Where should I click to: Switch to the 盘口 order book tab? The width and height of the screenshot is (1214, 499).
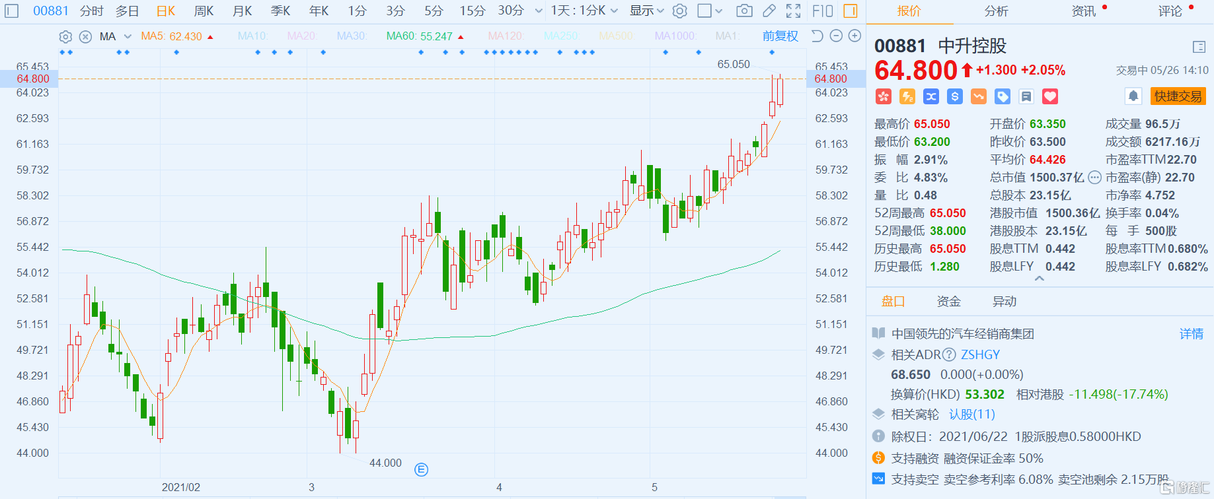point(893,302)
